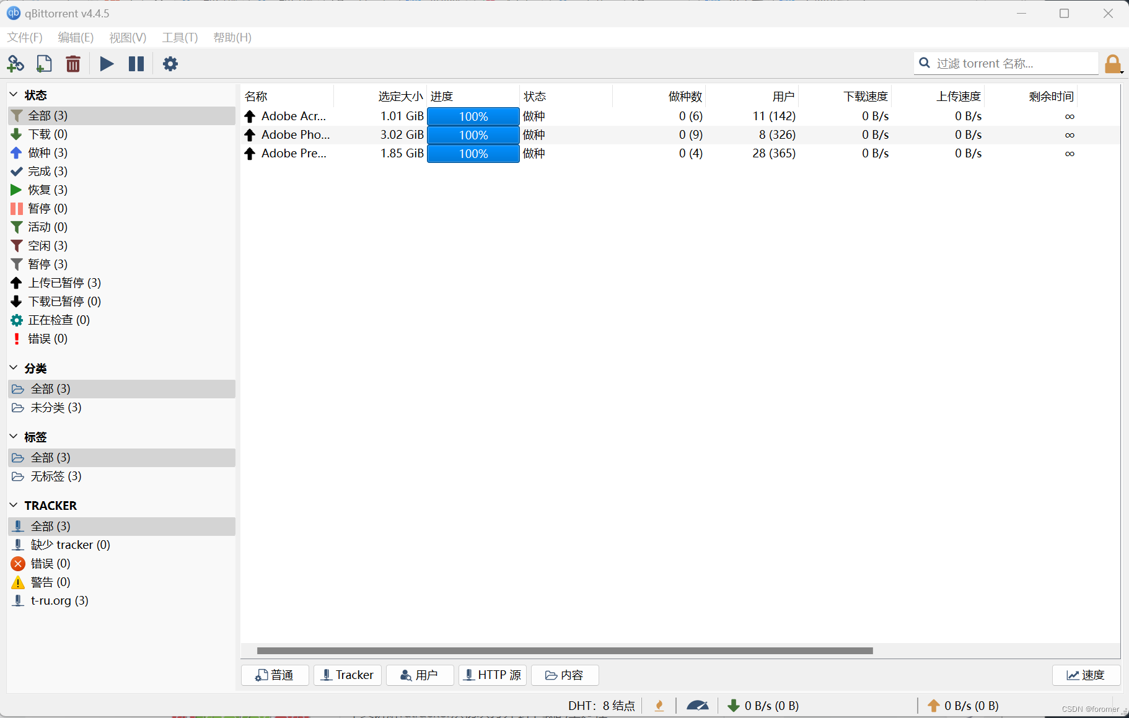Open the 视图(V) menu
1129x718 pixels.
point(128,38)
